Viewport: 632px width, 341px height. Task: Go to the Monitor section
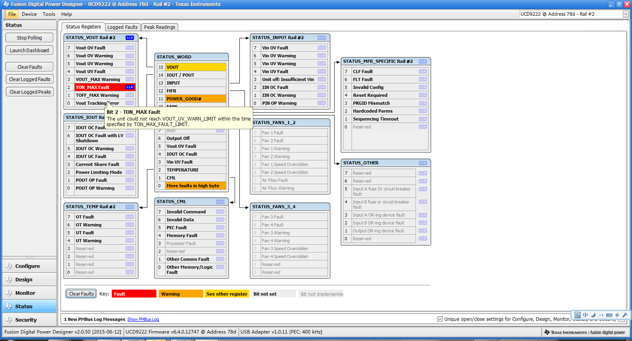pyautogui.click(x=29, y=293)
